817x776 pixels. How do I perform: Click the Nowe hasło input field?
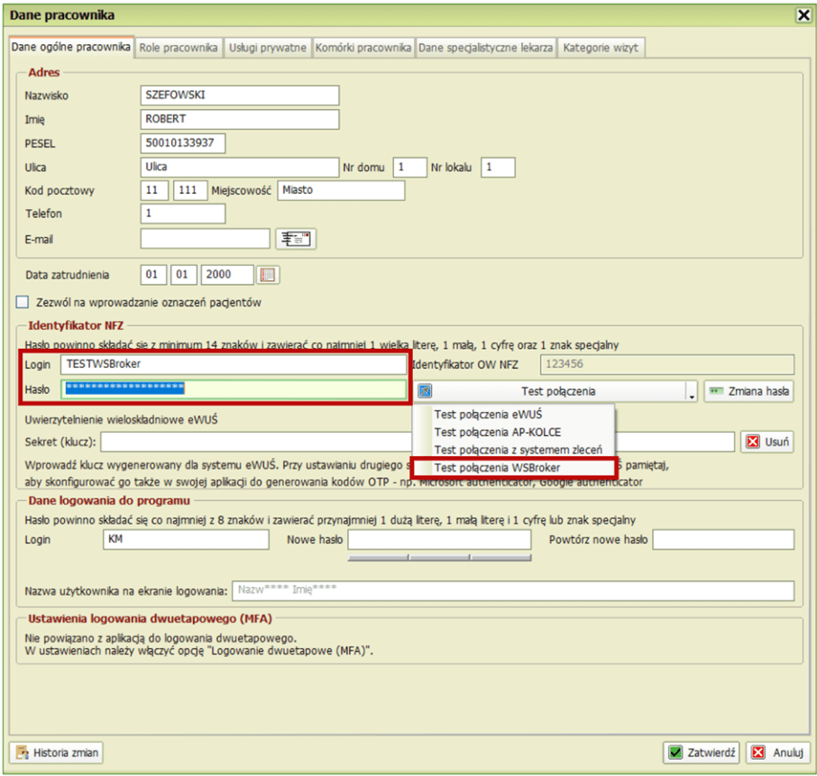click(x=439, y=539)
